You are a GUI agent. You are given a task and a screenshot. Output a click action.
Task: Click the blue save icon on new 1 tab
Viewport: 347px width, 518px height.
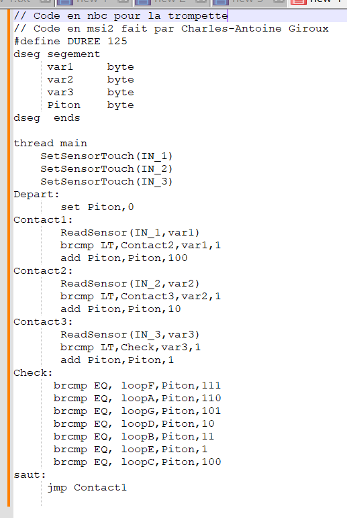(x=65, y=2)
